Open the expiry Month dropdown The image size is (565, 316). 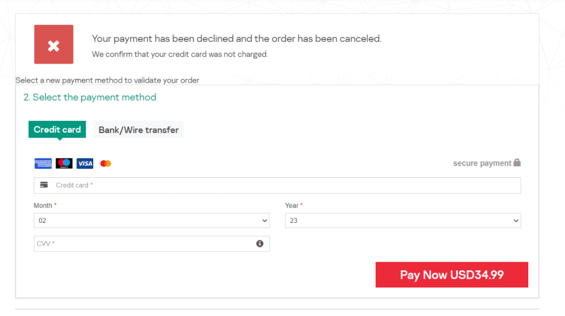tap(151, 221)
